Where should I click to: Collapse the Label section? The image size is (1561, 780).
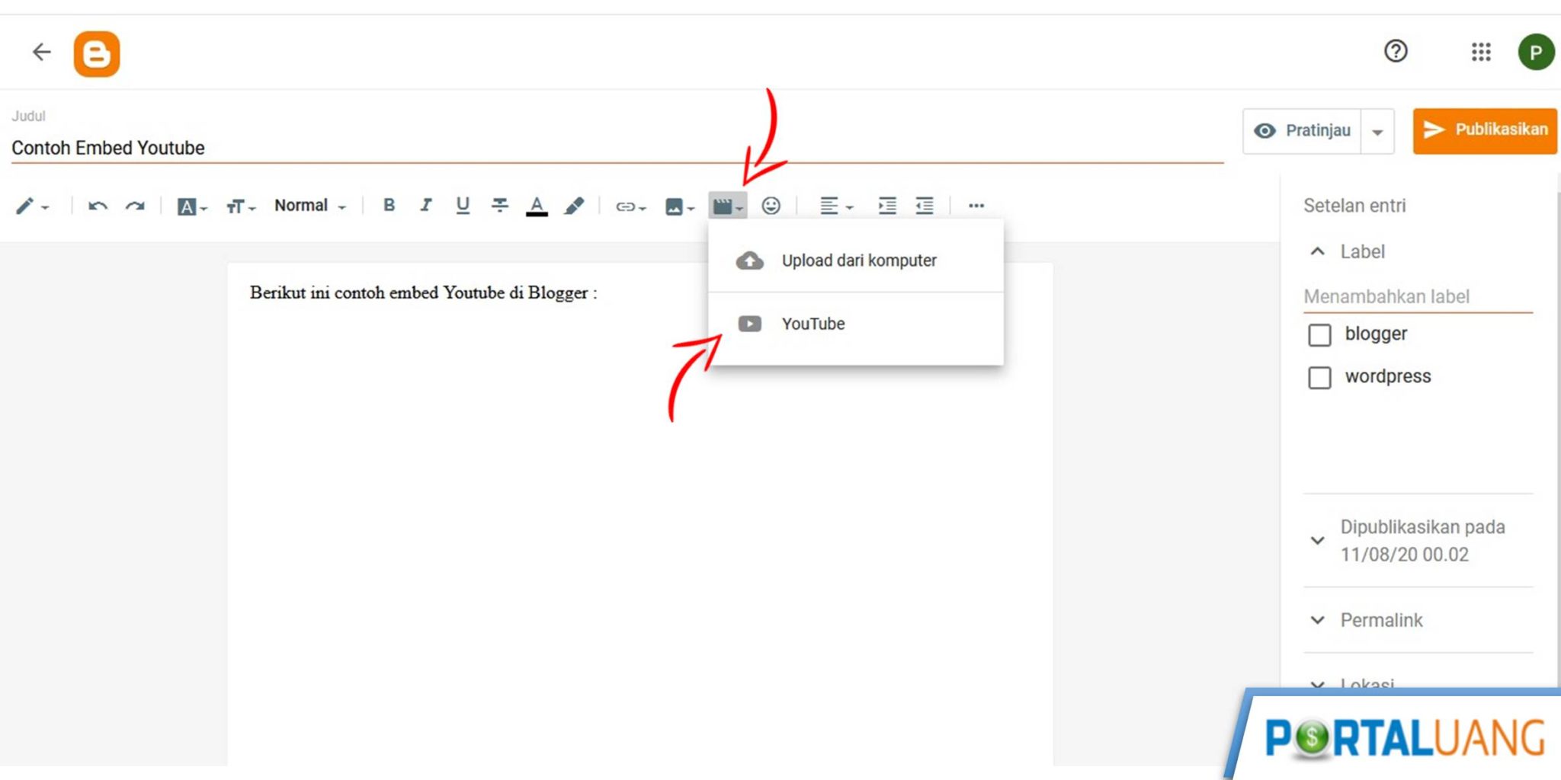1317,251
